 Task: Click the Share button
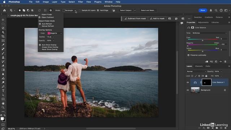(x=203, y=10)
